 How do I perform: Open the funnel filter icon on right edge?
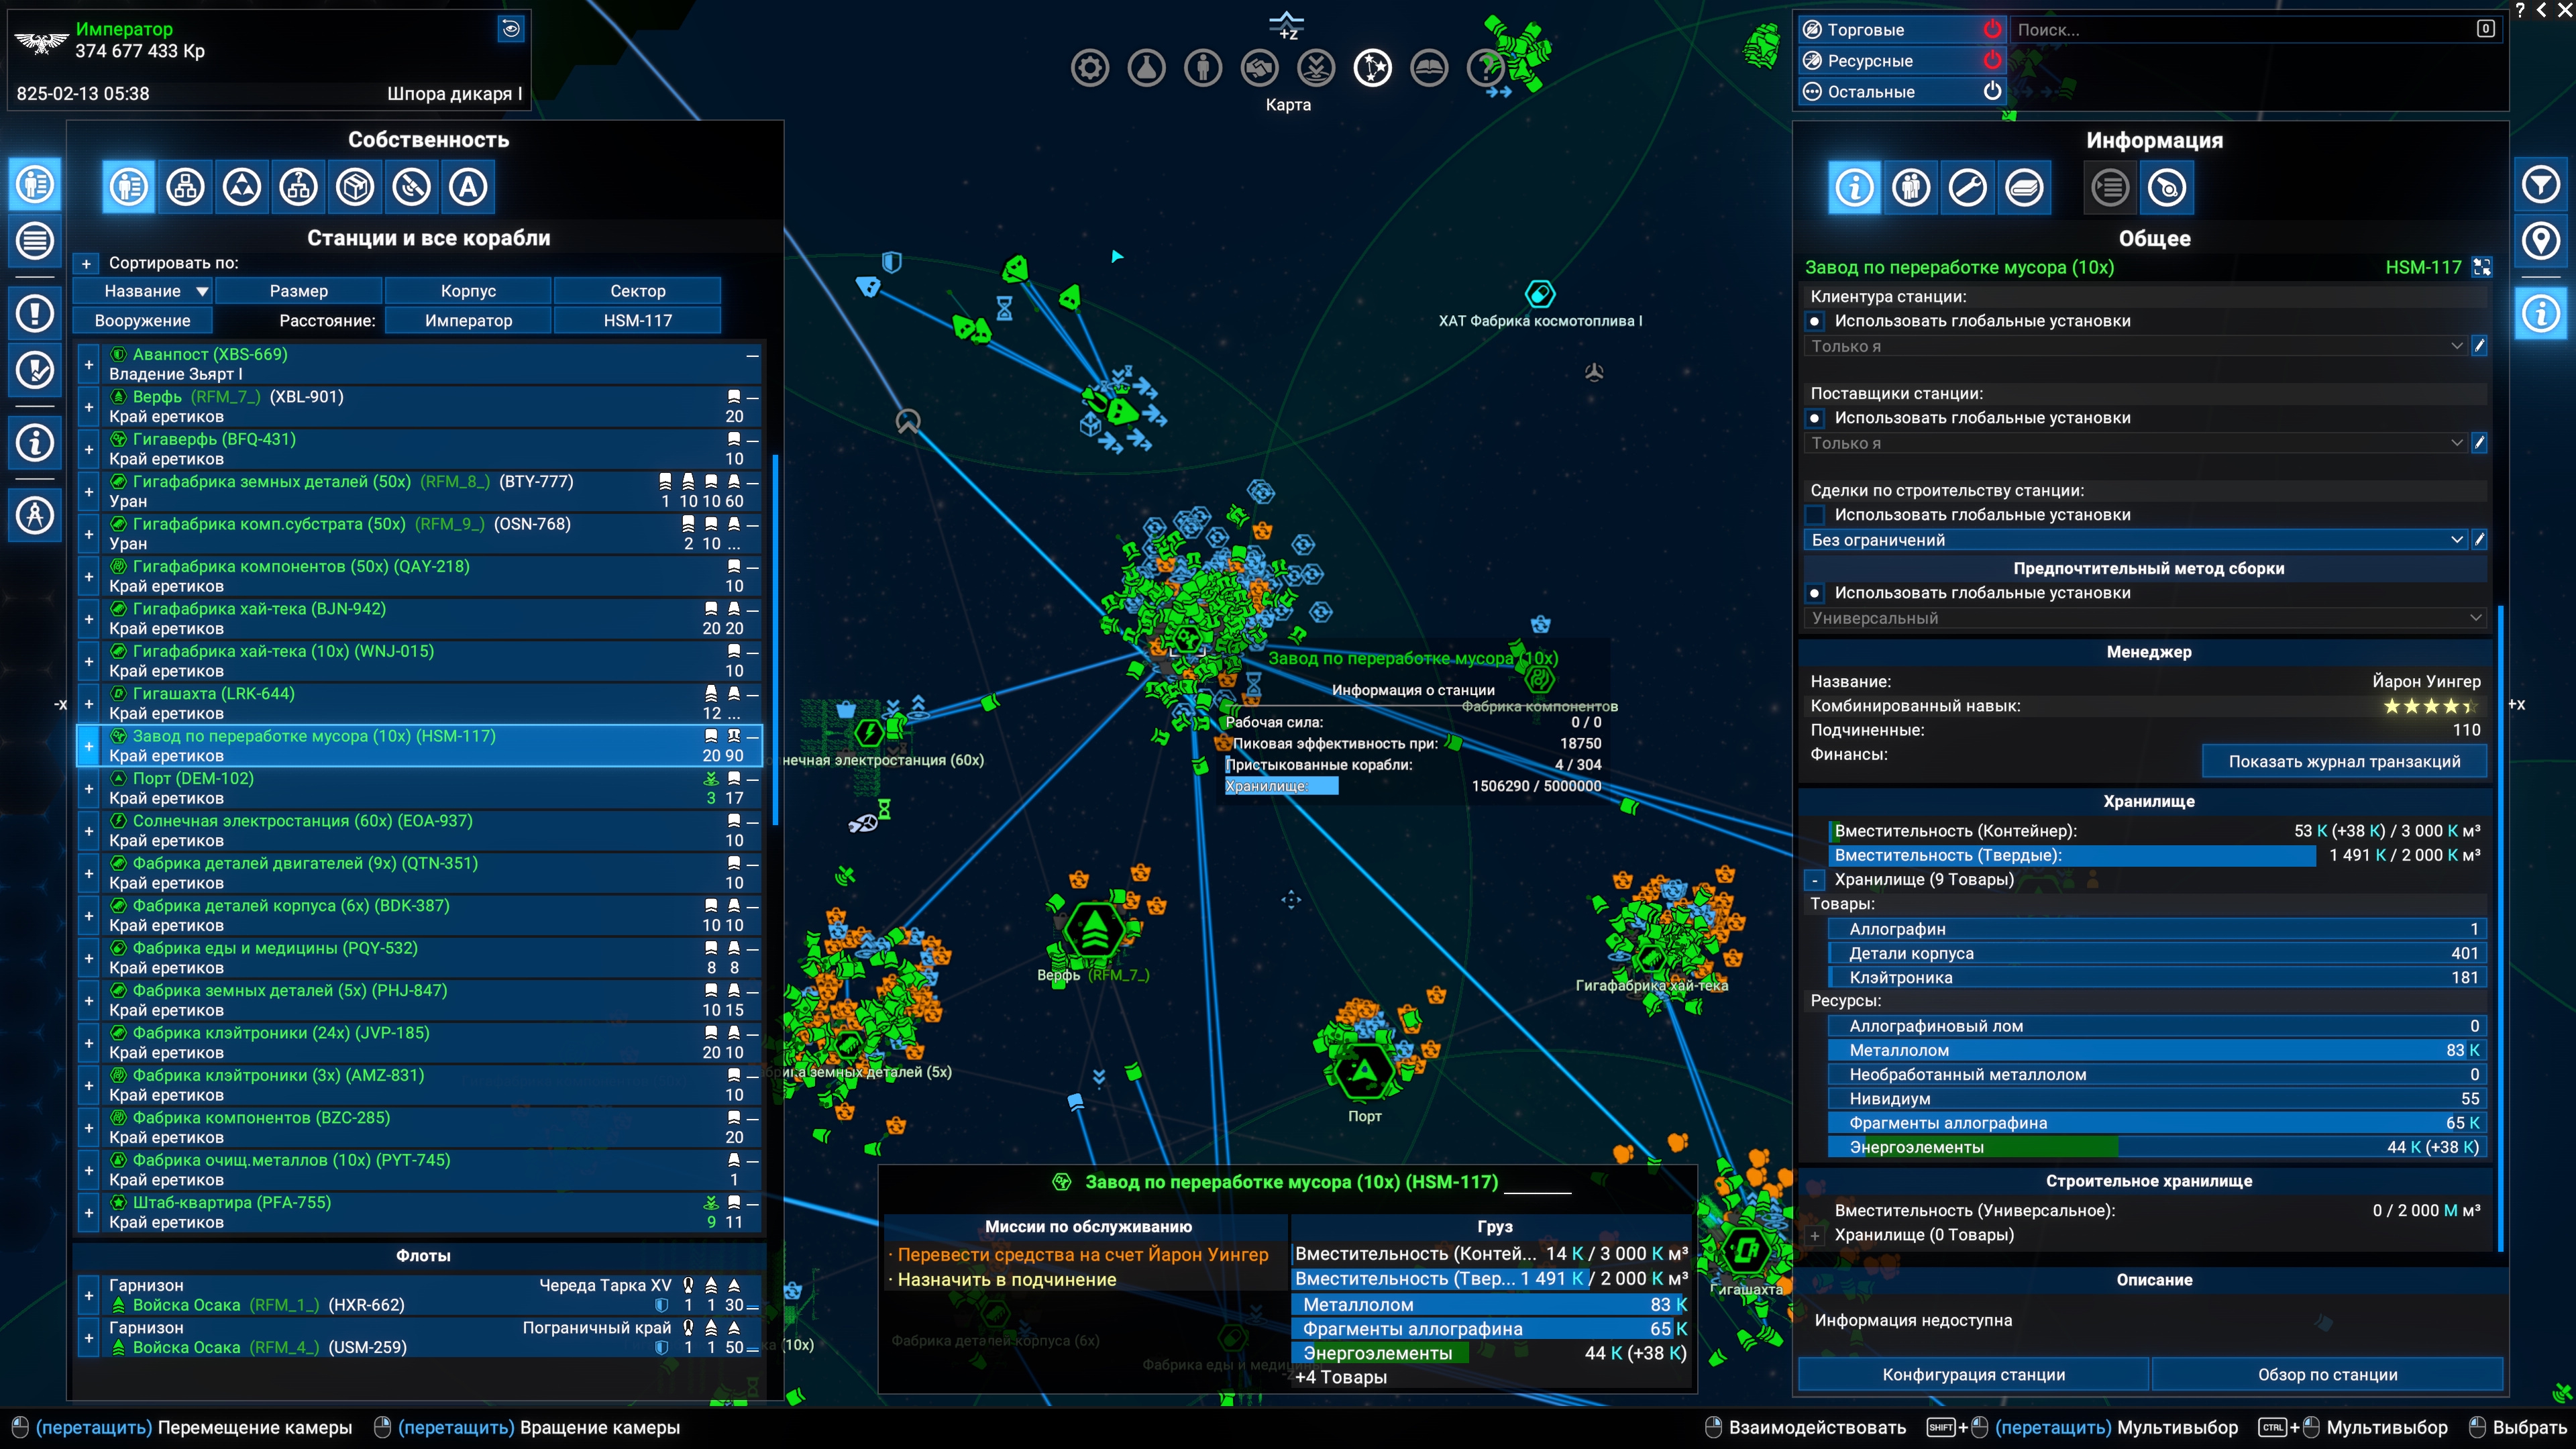(x=2540, y=185)
